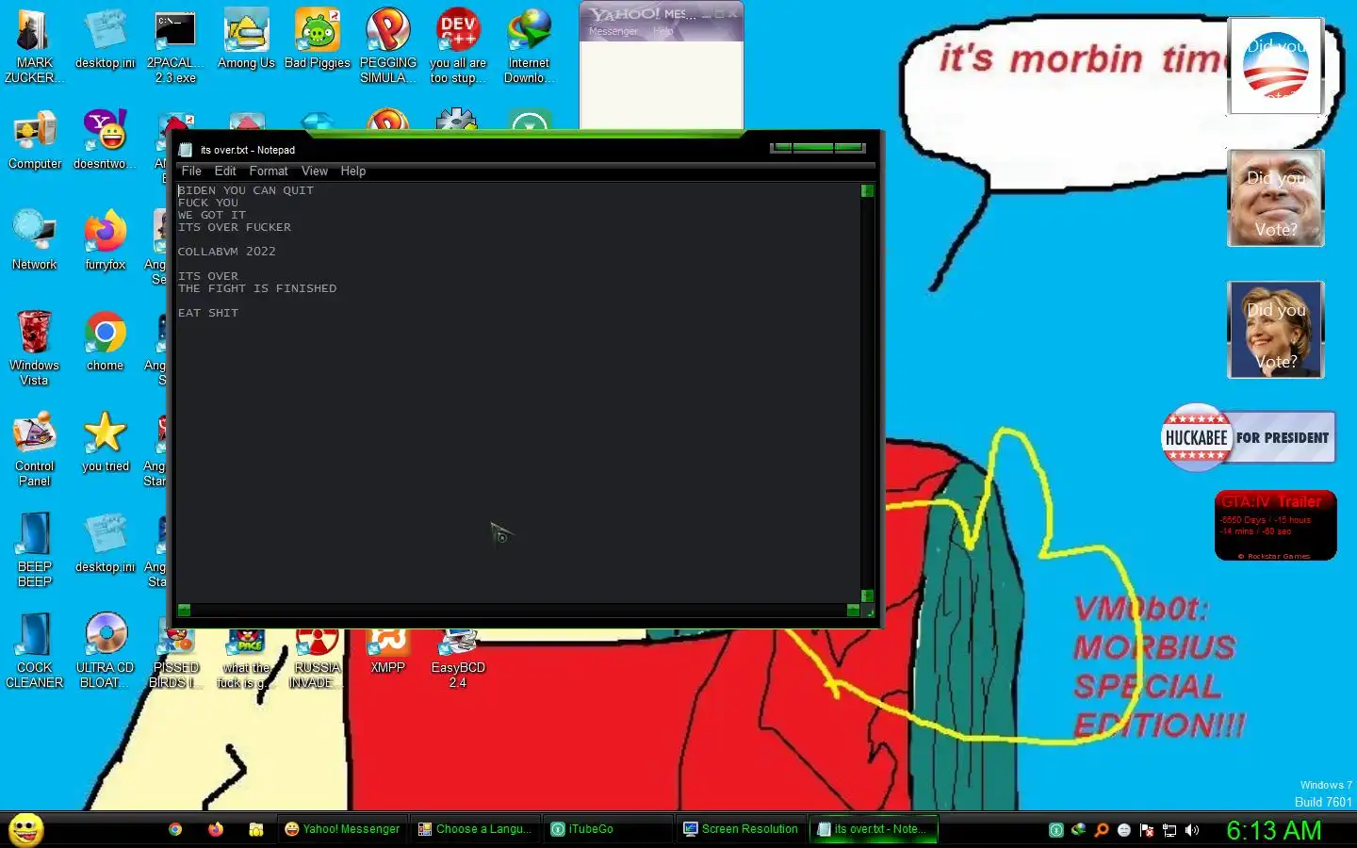Open Internet Download Manager shortcut
This screenshot has height=848, width=1357.
pos(529,45)
